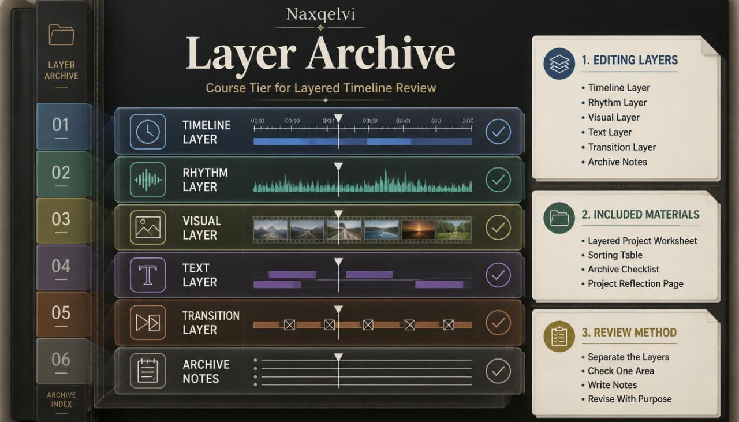Viewport: 739px width, 422px height.
Task: Open the Layer Archive folder icon
Action: [61, 35]
